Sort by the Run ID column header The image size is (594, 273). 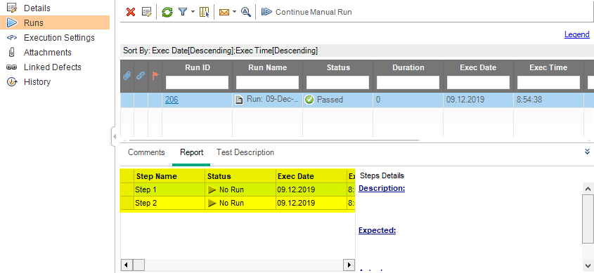point(198,67)
